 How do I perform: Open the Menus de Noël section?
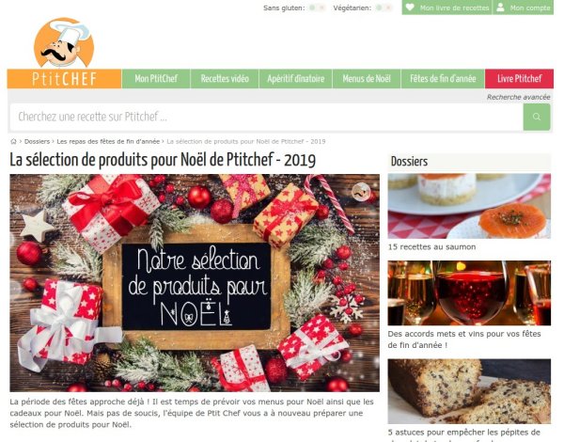pyautogui.click(x=367, y=78)
